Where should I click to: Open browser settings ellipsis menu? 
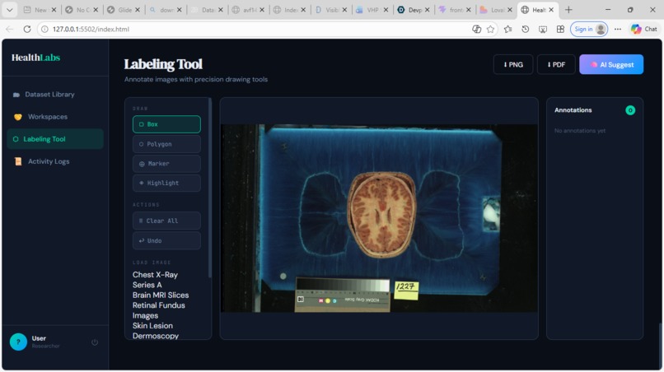618,29
